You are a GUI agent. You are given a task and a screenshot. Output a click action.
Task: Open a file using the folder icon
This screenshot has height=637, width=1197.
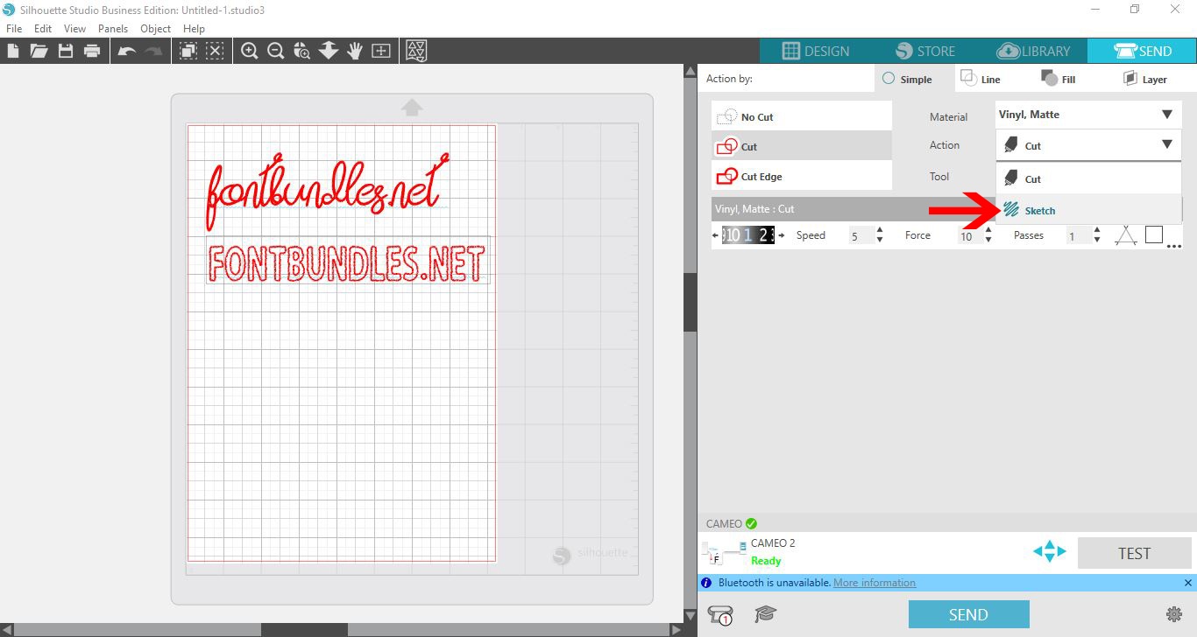point(39,51)
